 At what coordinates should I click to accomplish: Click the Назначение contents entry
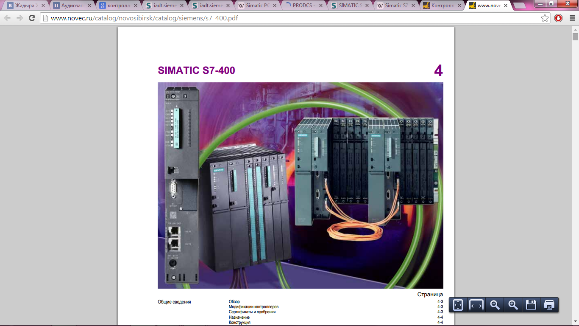pyautogui.click(x=239, y=318)
